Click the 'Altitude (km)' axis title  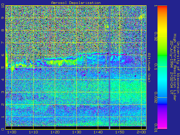[x=149, y=67]
